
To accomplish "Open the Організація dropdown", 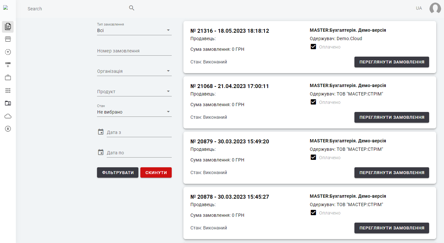I will [134, 71].
